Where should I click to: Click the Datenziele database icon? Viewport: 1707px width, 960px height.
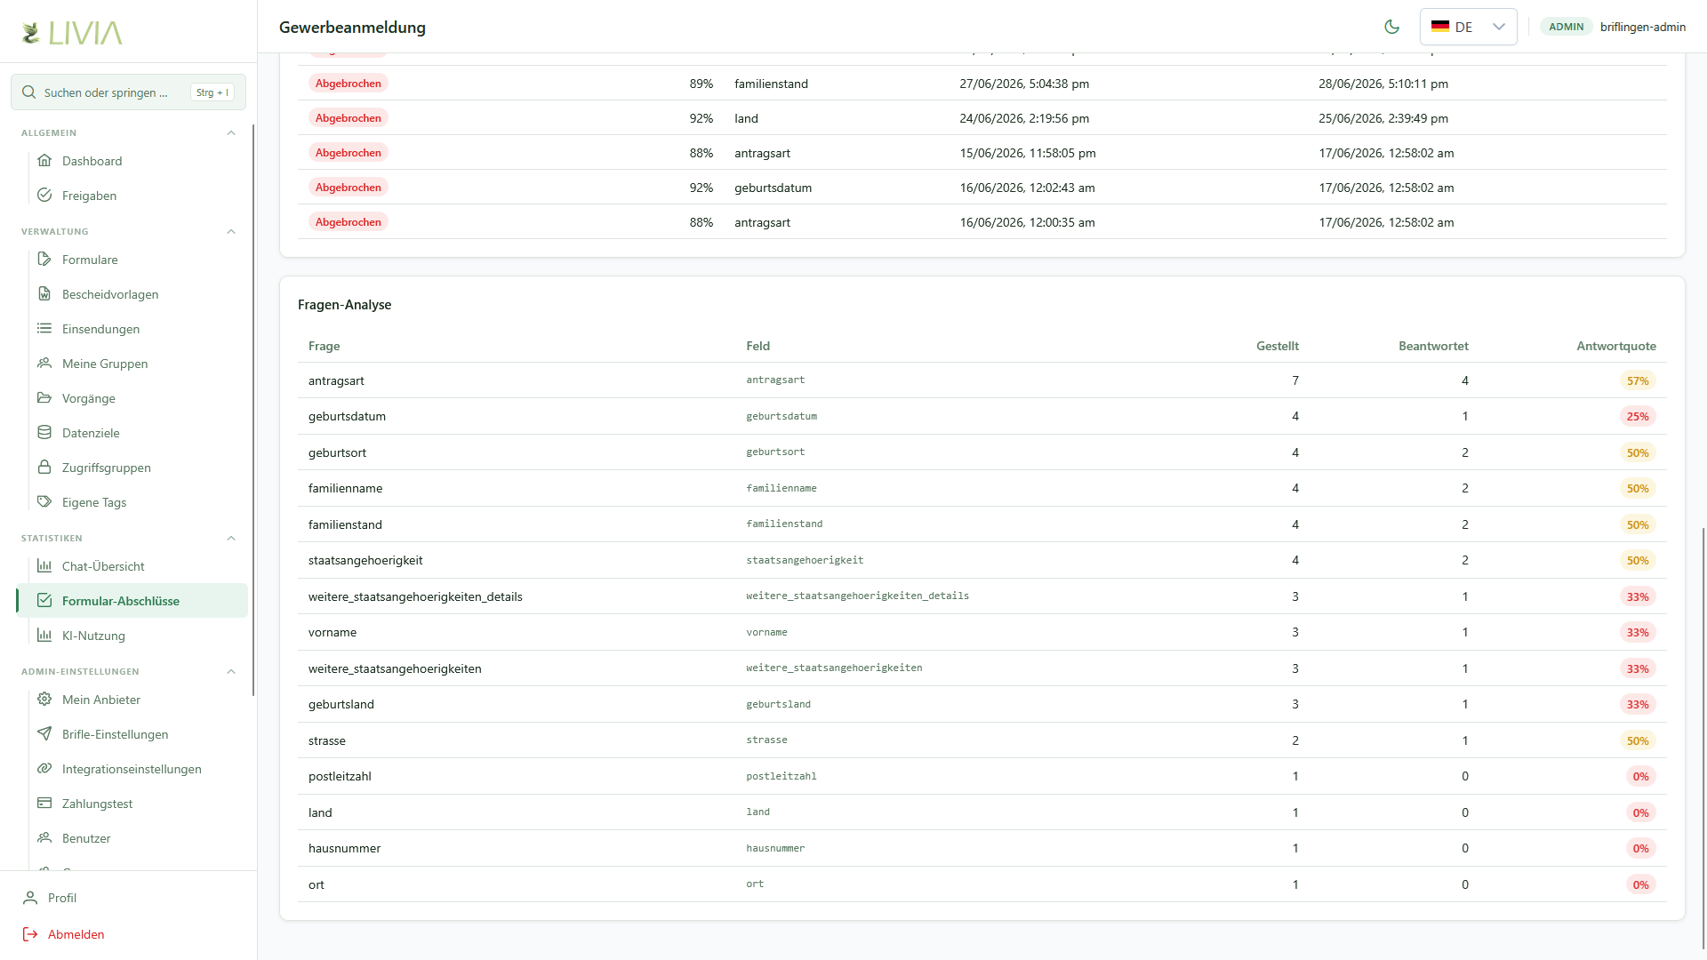(44, 433)
